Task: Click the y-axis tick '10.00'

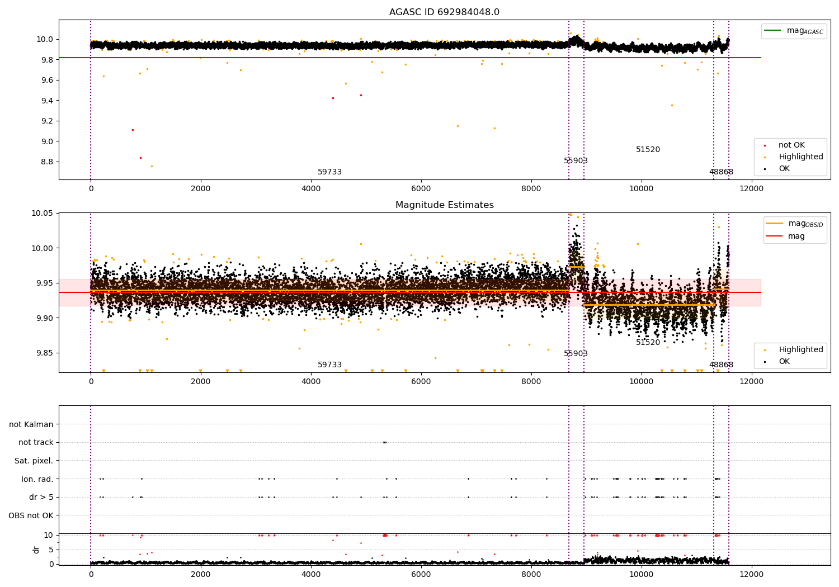Action: [x=42, y=248]
